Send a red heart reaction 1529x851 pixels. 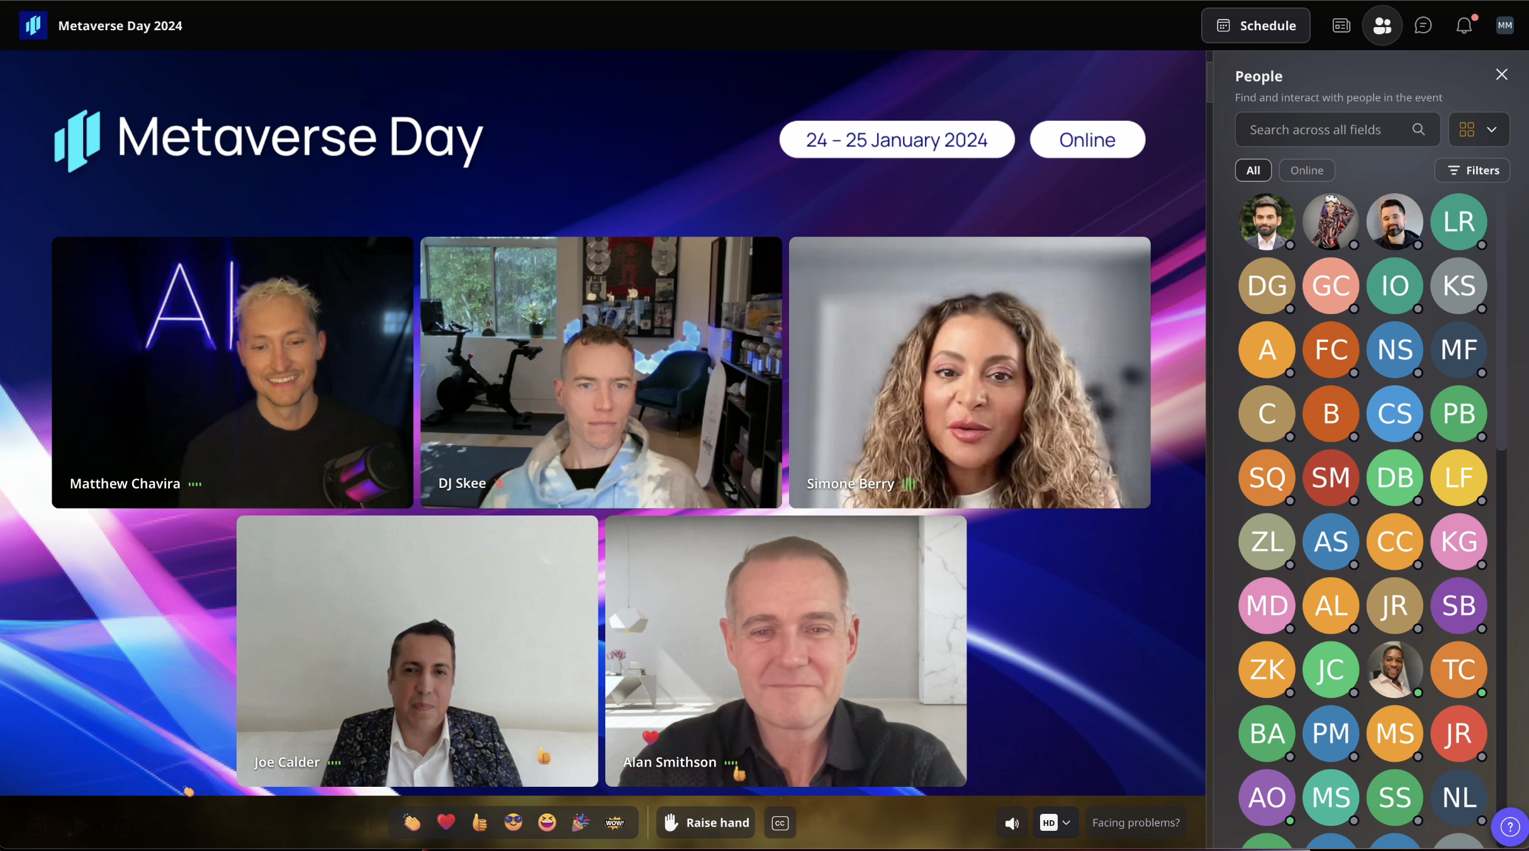coord(445,822)
